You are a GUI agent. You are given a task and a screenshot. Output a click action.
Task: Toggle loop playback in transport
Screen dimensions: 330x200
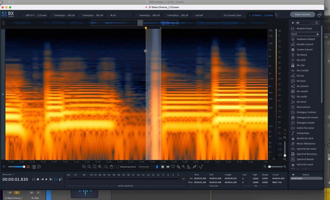(x=56, y=179)
